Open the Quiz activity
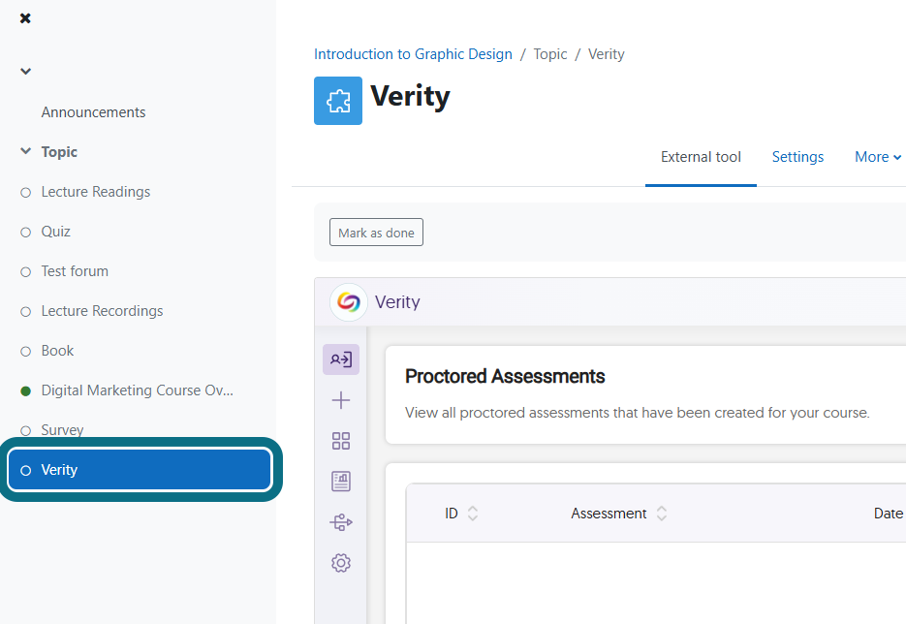Image resolution: width=906 pixels, height=624 pixels. (x=55, y=232)
